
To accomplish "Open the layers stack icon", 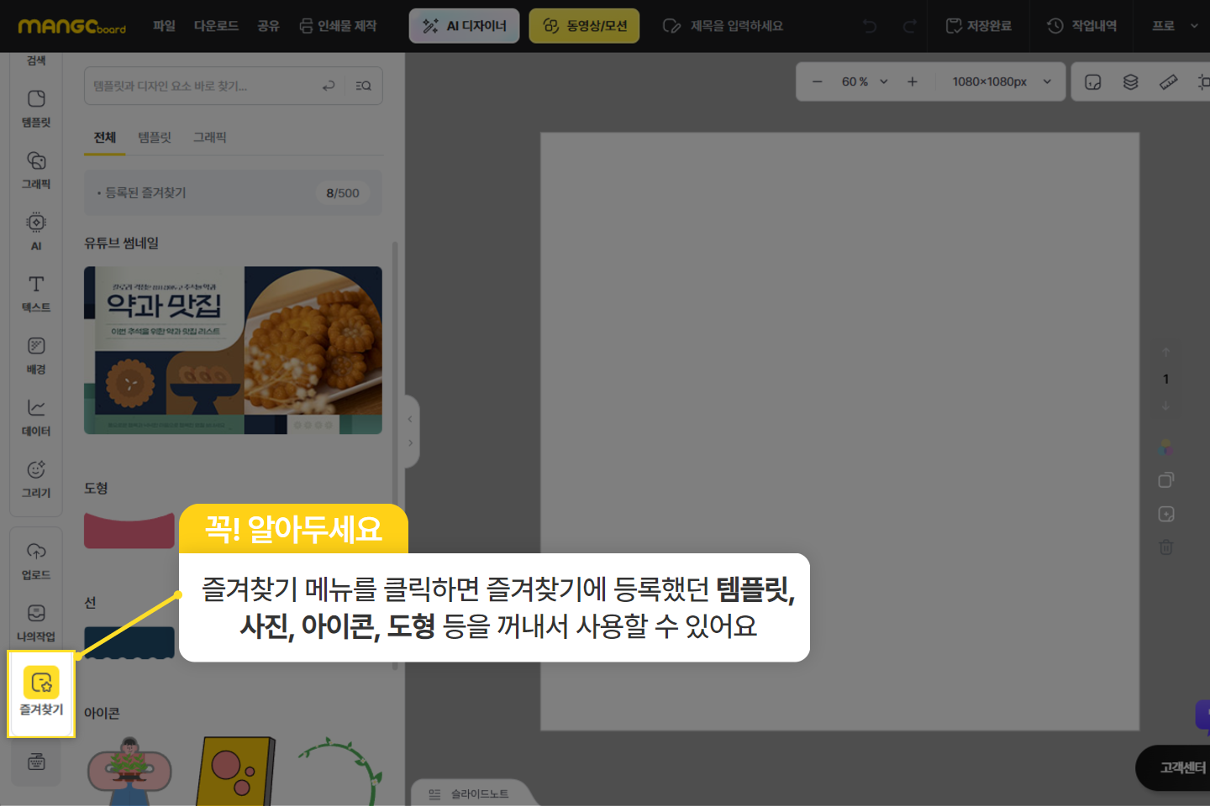I will pos(1130,81).
